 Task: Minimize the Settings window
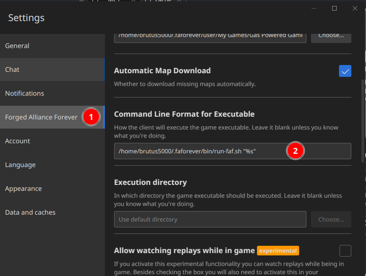click(314, 8)
